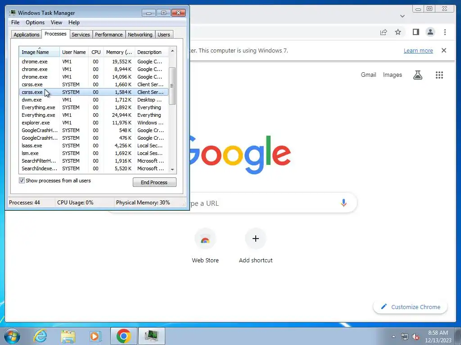This screenshot has height=345, width=461.
Task: Select Everything.exe row owned by SYSTEM
Action: tap(94, 107)
